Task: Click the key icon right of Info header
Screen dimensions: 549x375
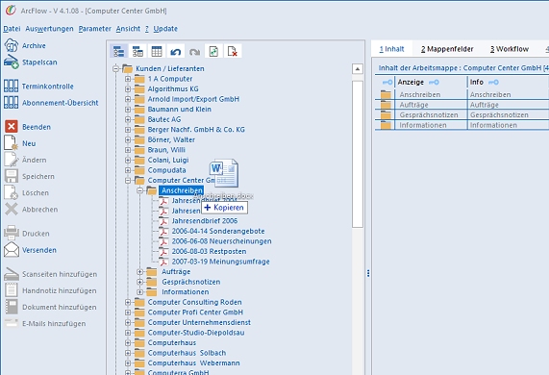Action: tap(493, 82)
